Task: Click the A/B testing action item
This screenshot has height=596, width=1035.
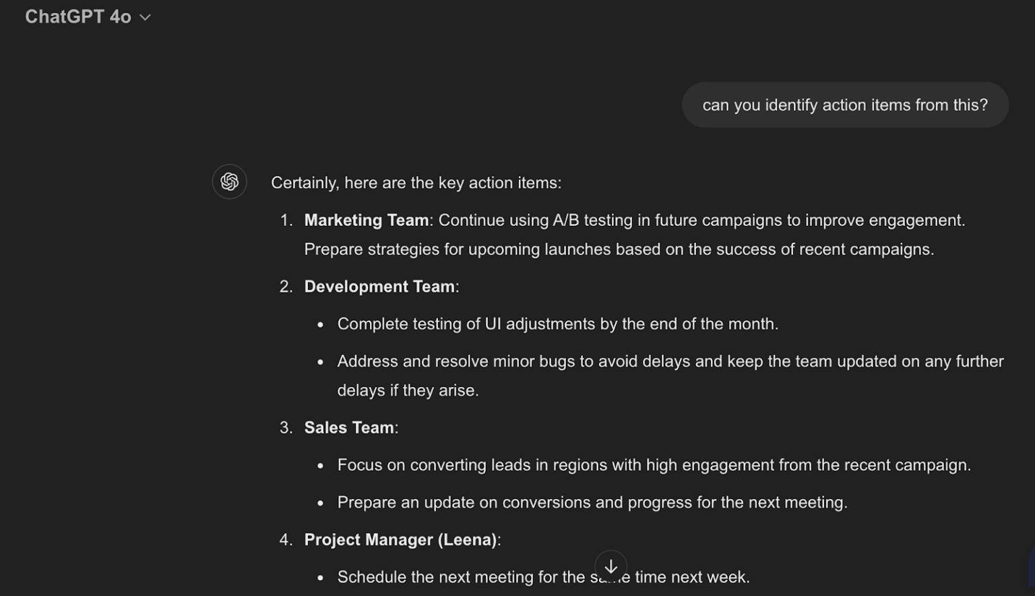Action: click(633, 220)
